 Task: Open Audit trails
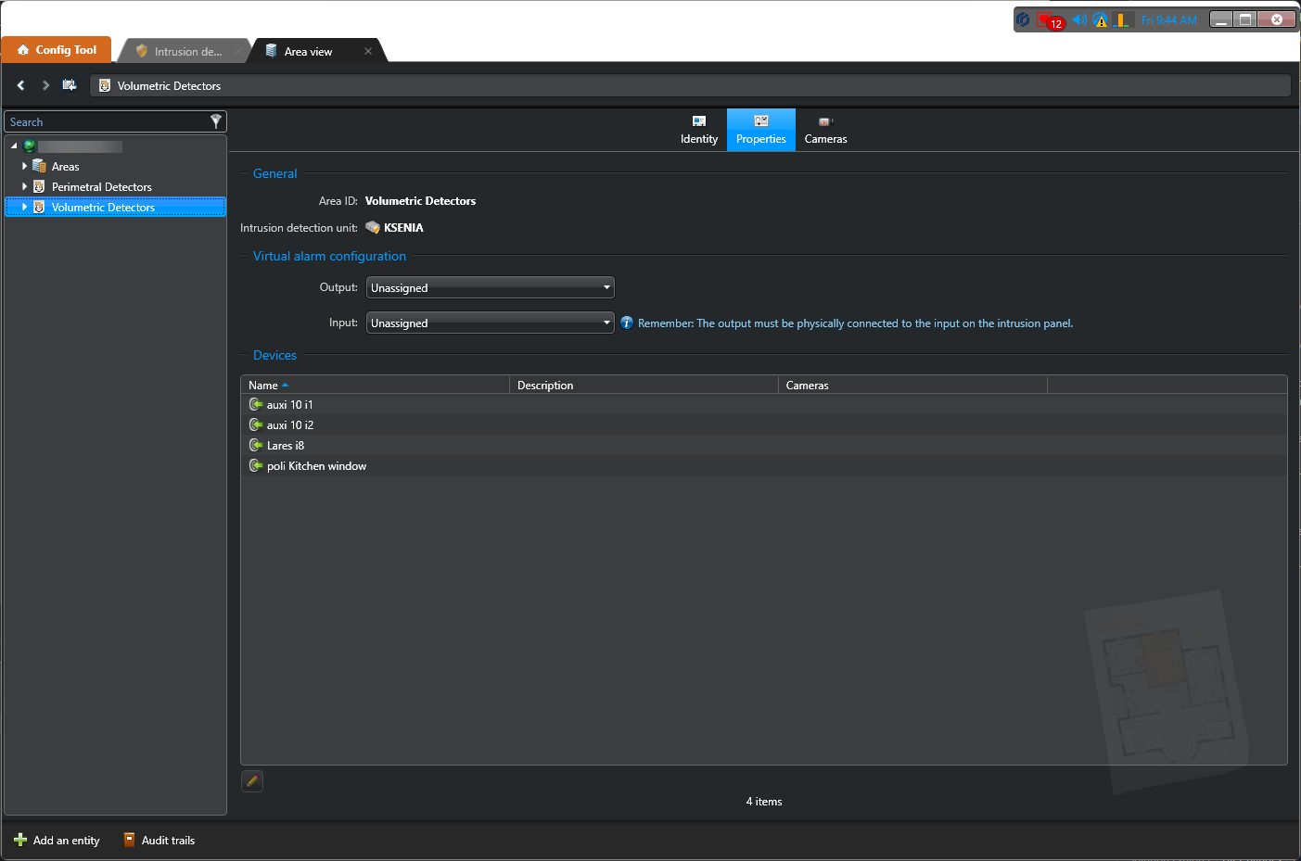159,841
